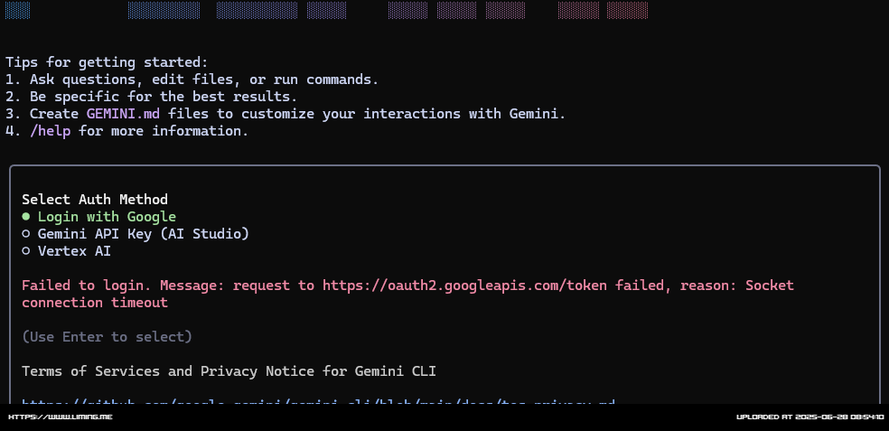This screenshot has width=889, height=431.
Task: Click the Uploaded at 2025-06-28 timestamp
Action: click(809, 417)
